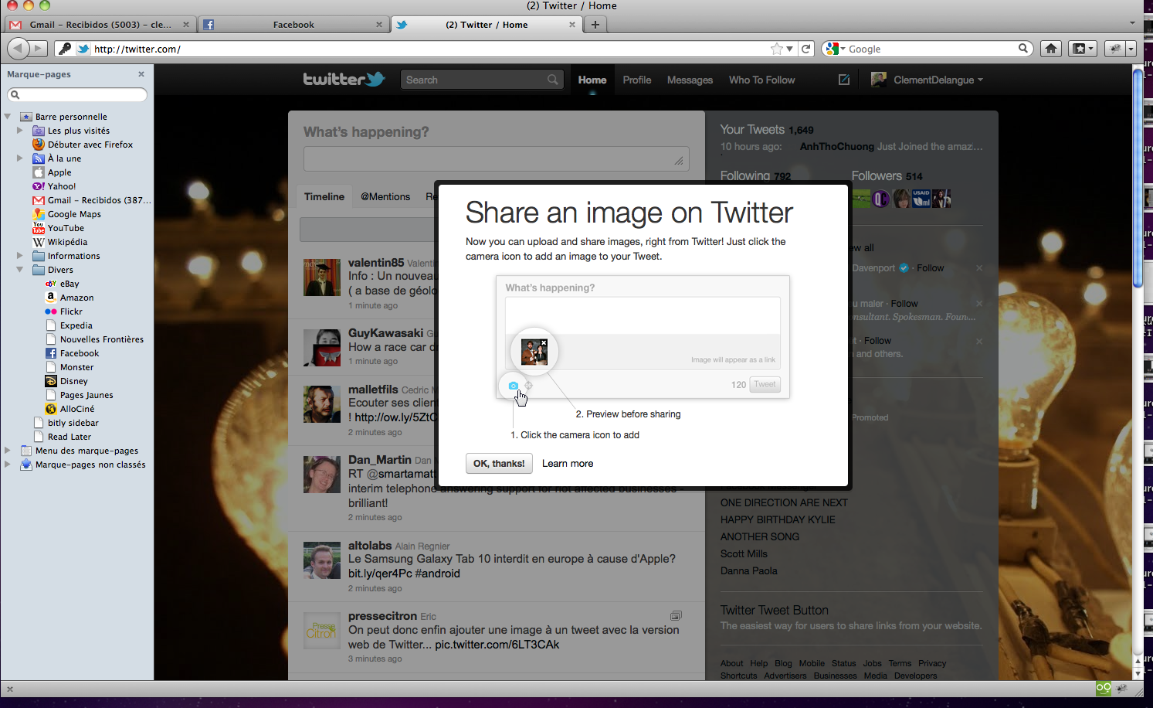Image resolution: width=1153 pixels, height=708 pixels.
Task: Click the password key icon in toolbar
Action: (x=65, y=49)
